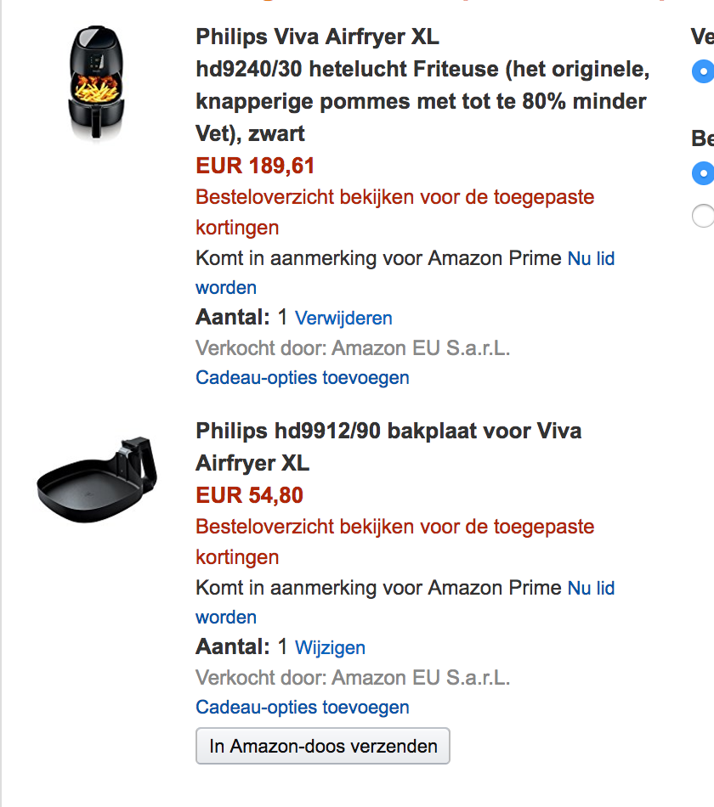714x807 pixels.
Task: Add gift options for the Airfryer XL
Action: 303,377
